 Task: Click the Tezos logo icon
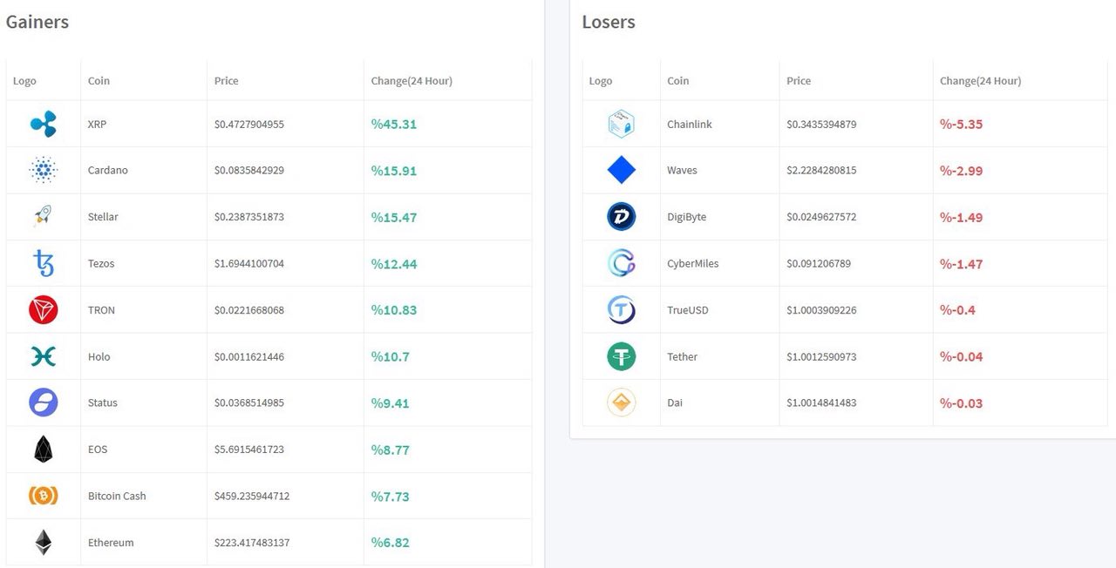[x=43, y=263]
